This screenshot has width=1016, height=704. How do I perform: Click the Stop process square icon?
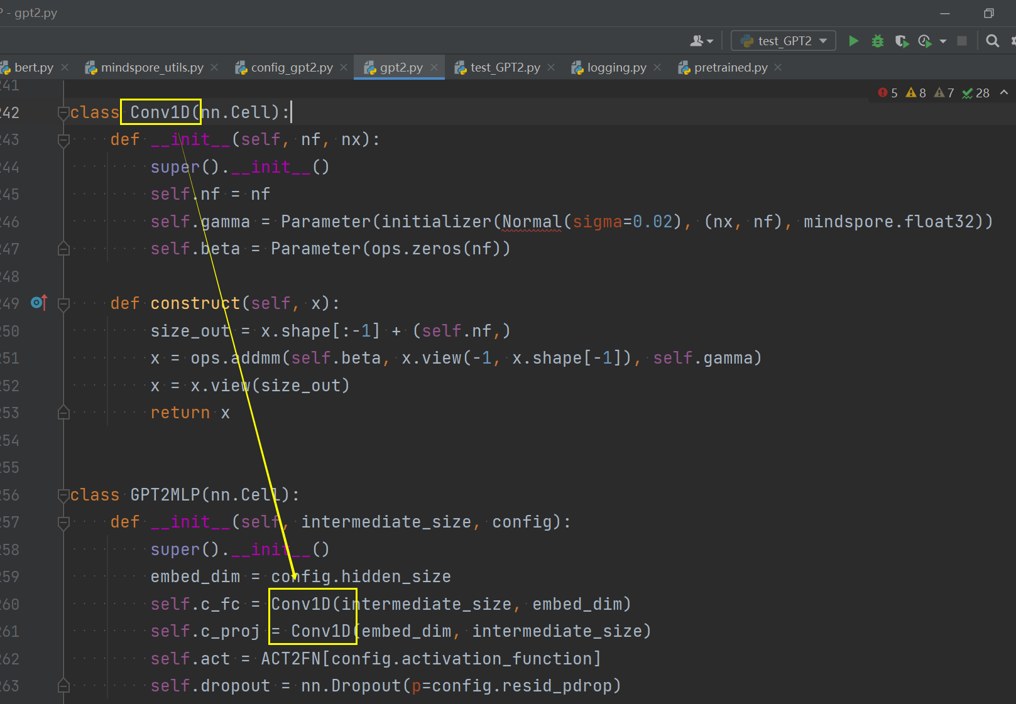[962, 41]
